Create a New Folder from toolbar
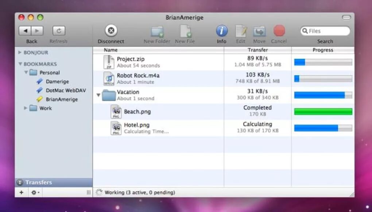 point(157,32)
